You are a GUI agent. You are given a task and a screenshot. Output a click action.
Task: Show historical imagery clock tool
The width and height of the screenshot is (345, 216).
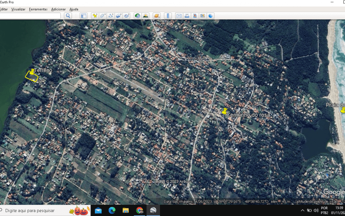(138, 16)
